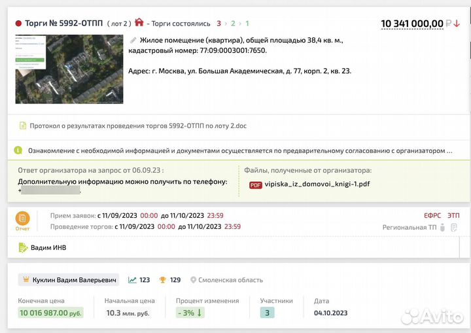This screenshot has width=471, height=333.
Task: Click the green tag icon beside Вадим ИНВ
Action: coord(23,248)
